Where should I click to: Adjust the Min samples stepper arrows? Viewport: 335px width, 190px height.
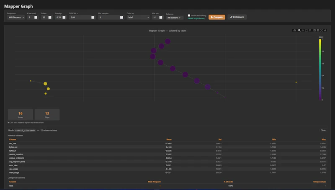pos(121,17)
